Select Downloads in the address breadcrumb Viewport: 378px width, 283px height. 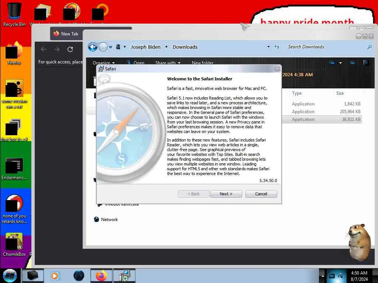point(185,47)
